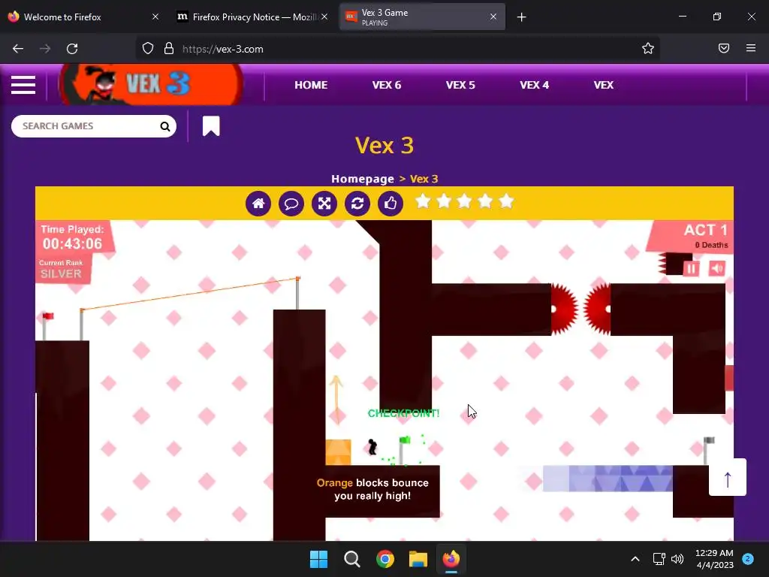Viewport: 769px width, 577px height.
Task: Mute the game sound
Action: [717, 268]
